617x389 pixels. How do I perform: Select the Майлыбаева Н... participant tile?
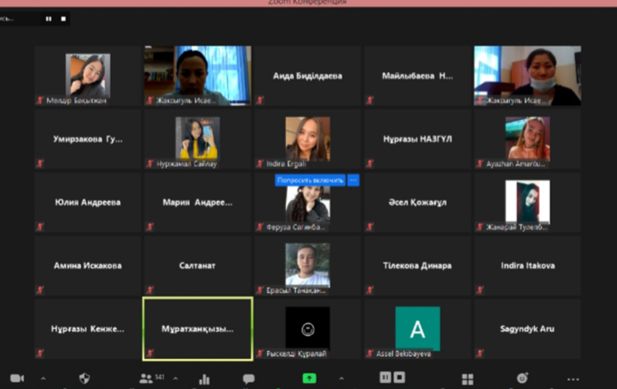(417, 76)
